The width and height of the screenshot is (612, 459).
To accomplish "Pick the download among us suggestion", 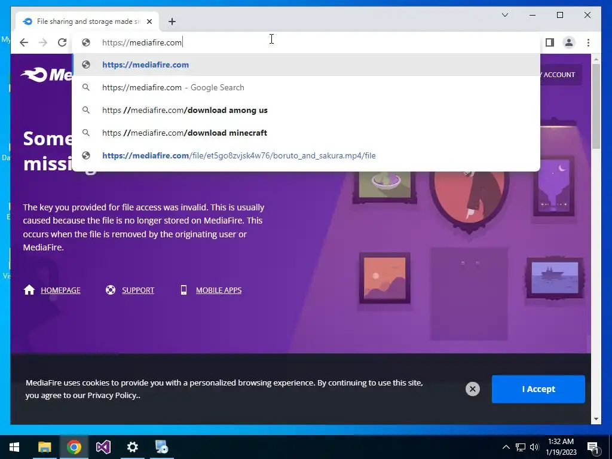I will (307, 110).
